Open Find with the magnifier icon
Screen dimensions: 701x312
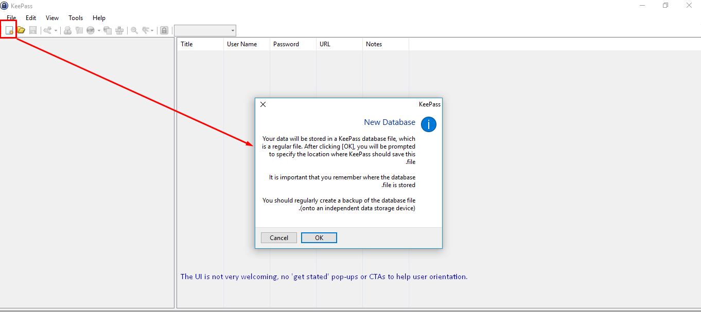point(134,30)
